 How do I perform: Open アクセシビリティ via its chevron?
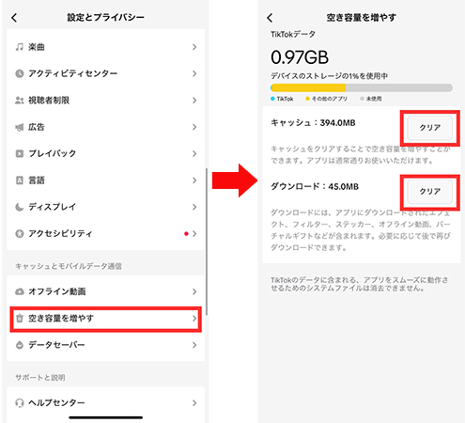pyautogui.click(x=194, y=233)
